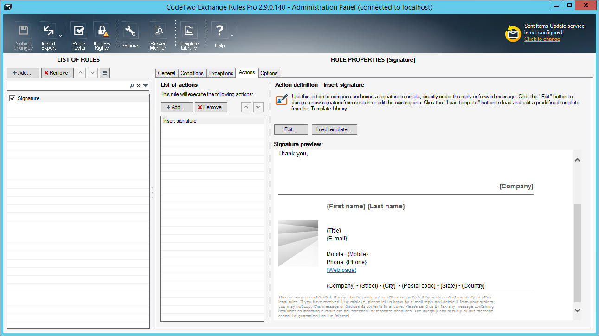Open the Import Export tool
This screenshot has width=599, height=336.
(x=48, y=36)
